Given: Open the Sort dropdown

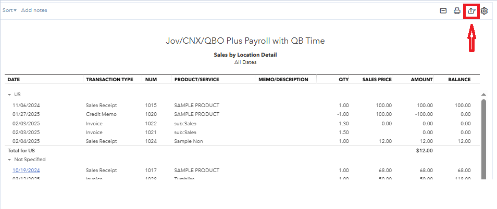Looking at the screenshot, I should [x=9, y=10].
